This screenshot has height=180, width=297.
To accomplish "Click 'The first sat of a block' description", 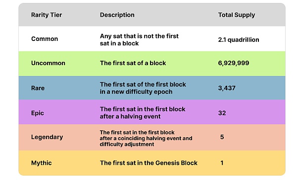I will coord(133,63).
